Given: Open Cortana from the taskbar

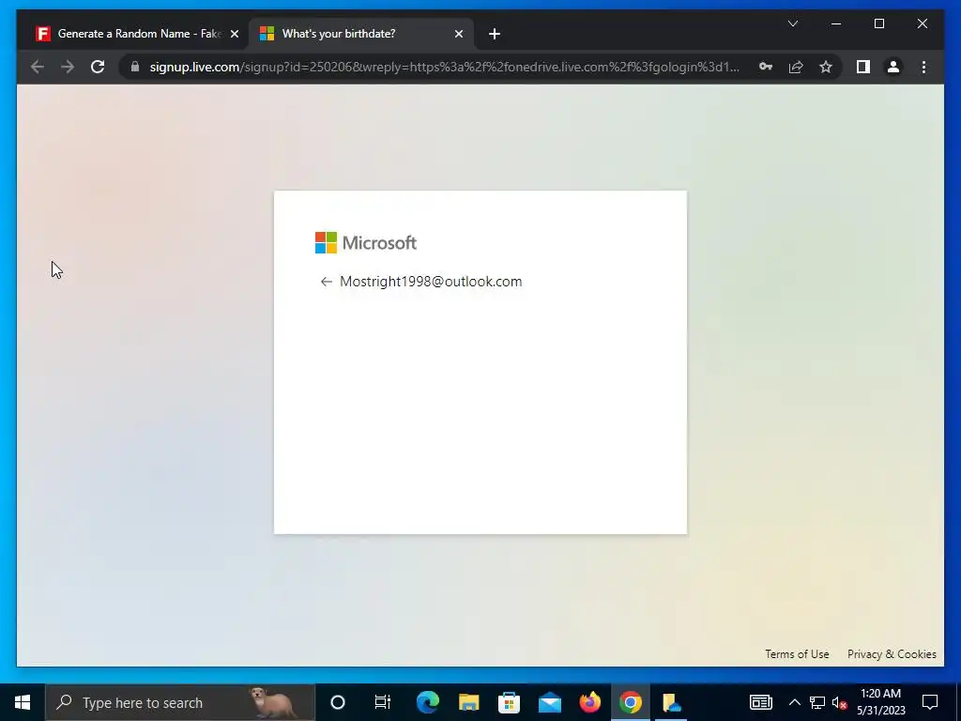Looking at the screenshot, I should [338, 702].
